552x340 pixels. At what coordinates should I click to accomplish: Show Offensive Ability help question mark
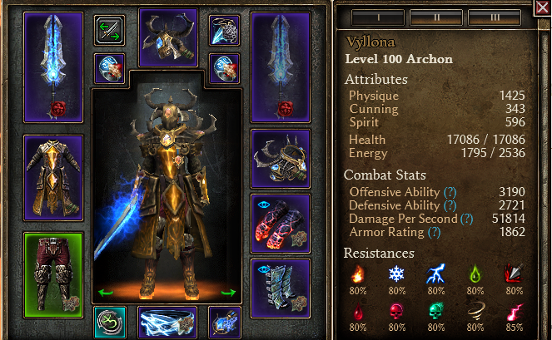(450, 192)
